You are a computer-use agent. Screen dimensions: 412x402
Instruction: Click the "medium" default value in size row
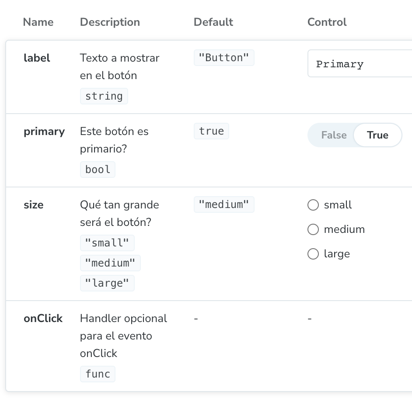coord(224,204)
